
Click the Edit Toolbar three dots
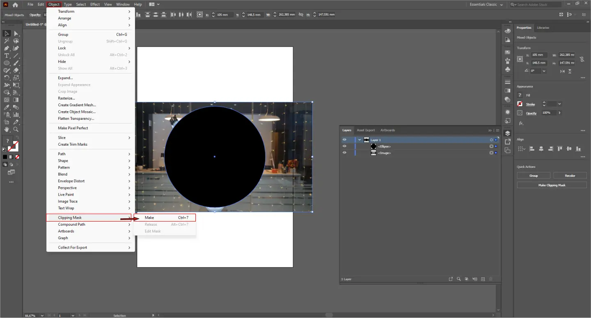click(x=11, y=182)
